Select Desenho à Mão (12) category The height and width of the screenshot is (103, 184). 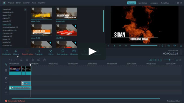point(9,30)
